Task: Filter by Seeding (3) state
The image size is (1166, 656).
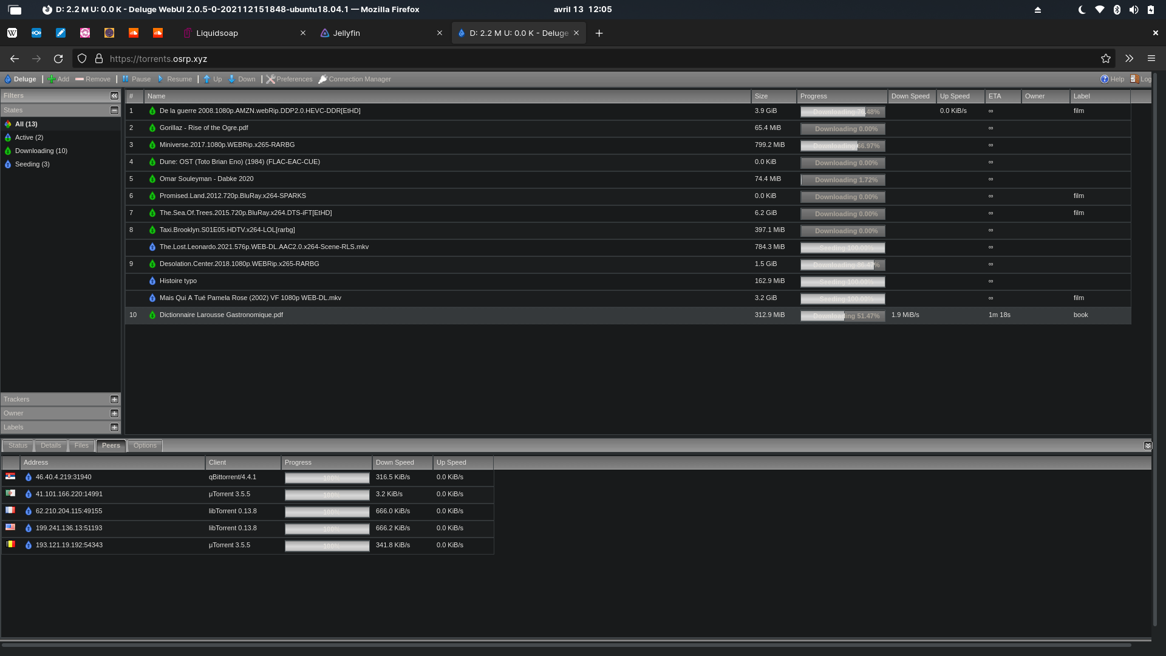Action: point(32,165)
